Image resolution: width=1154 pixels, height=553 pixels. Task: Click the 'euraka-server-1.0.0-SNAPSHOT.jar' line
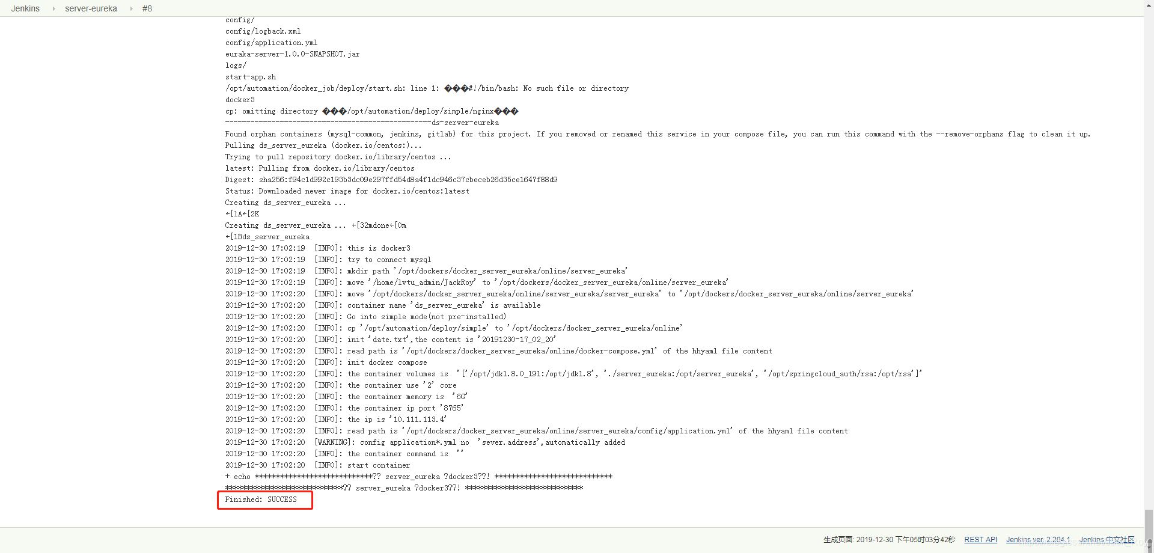(x=292, y=54)
